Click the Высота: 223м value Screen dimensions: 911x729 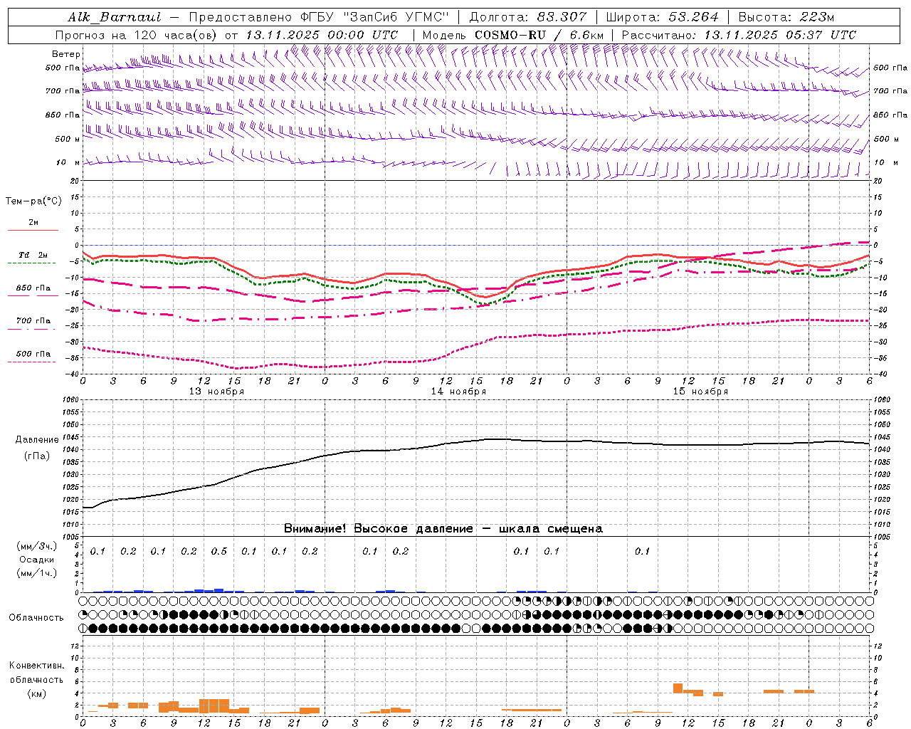pyautogui.click(x=786, y=17)
